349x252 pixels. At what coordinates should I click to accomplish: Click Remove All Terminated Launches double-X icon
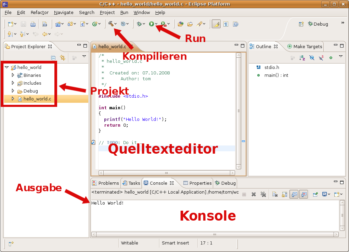[263, 194]
